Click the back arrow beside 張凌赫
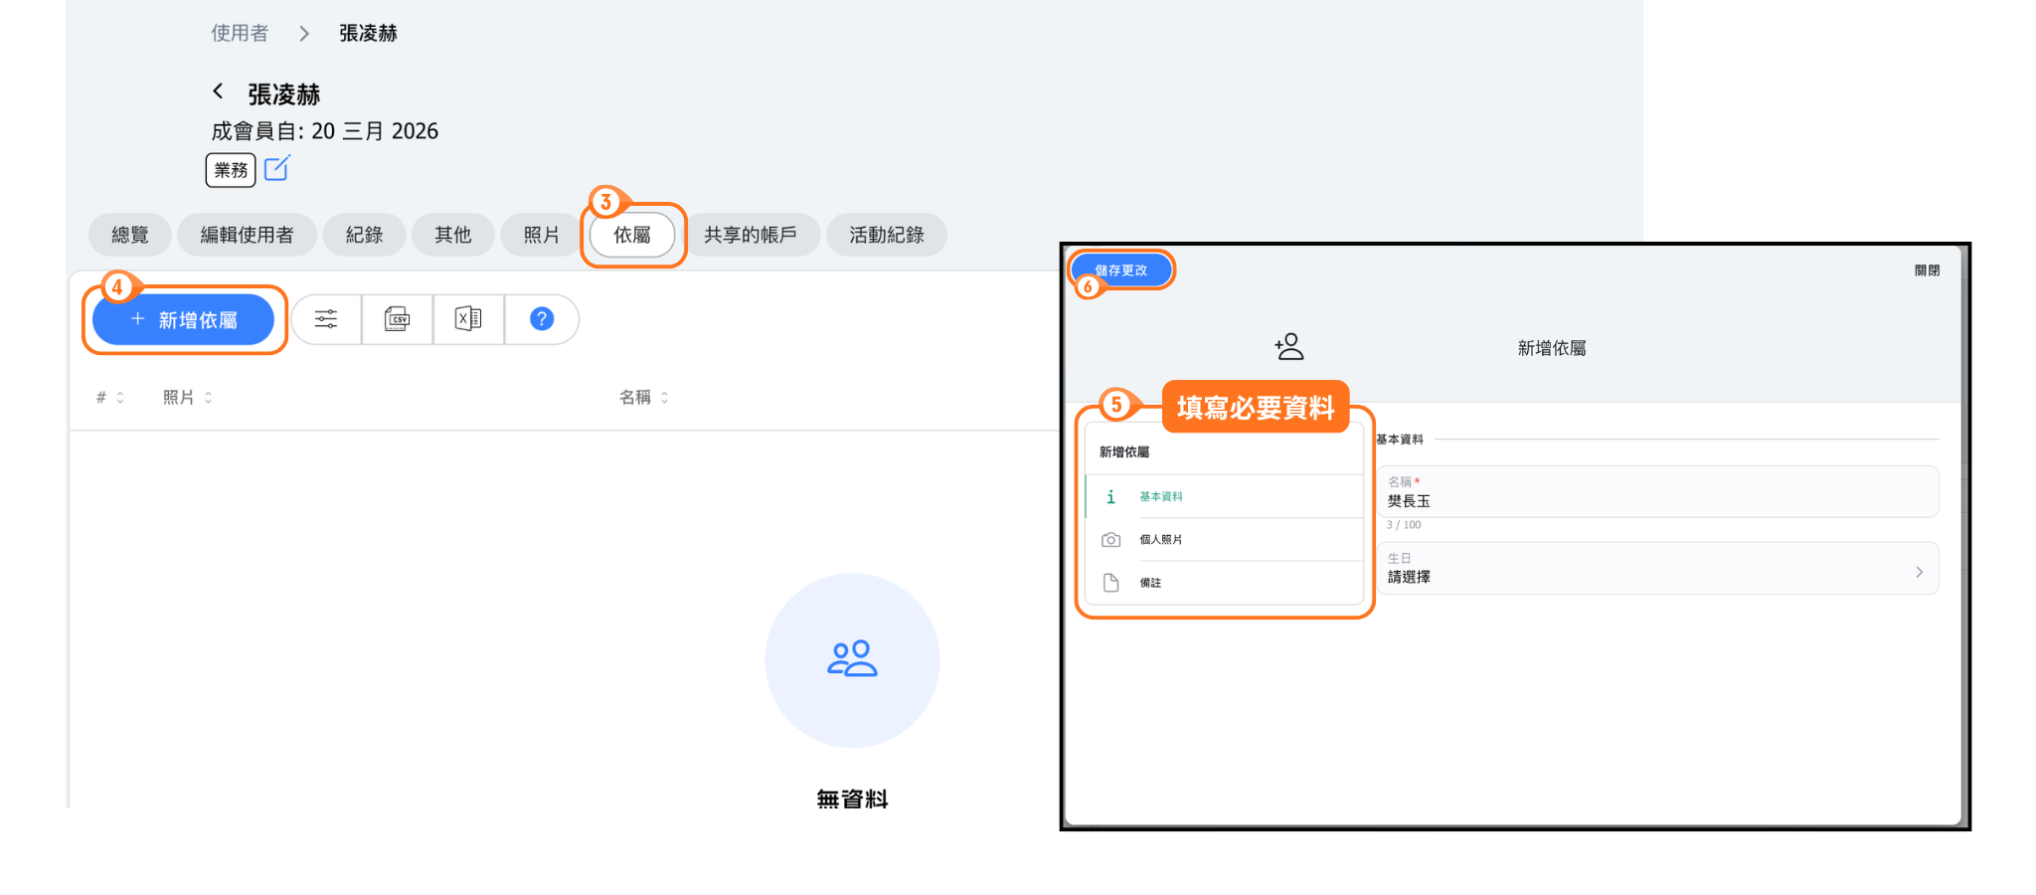2036x895 pixels. coord(218,91)
